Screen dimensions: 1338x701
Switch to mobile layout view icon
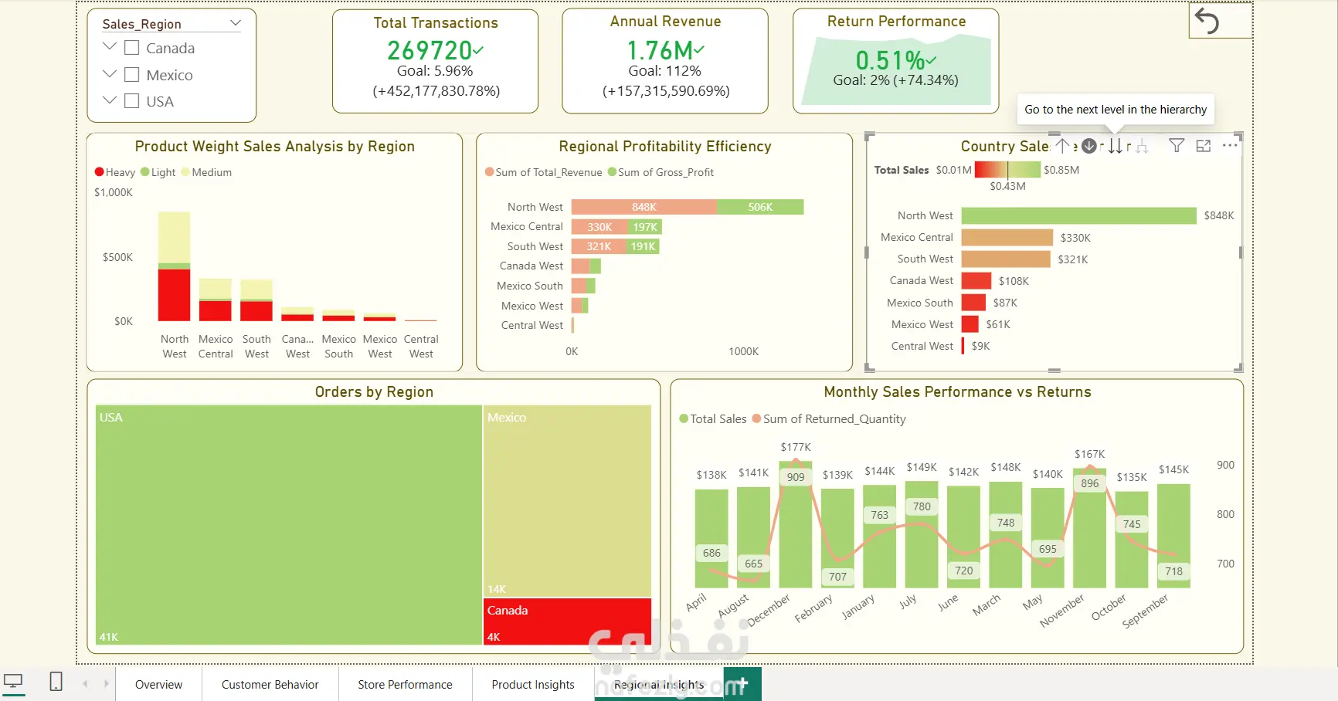point(56,682)
